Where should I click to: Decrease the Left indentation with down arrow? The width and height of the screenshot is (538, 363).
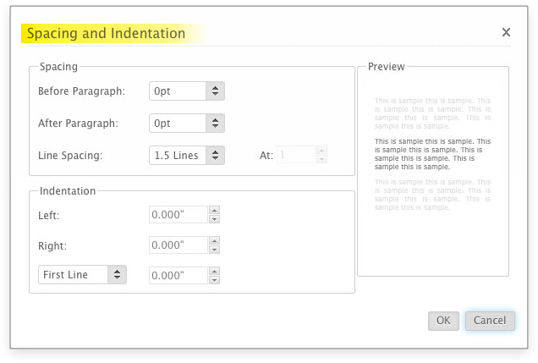(x=214, y=219)
